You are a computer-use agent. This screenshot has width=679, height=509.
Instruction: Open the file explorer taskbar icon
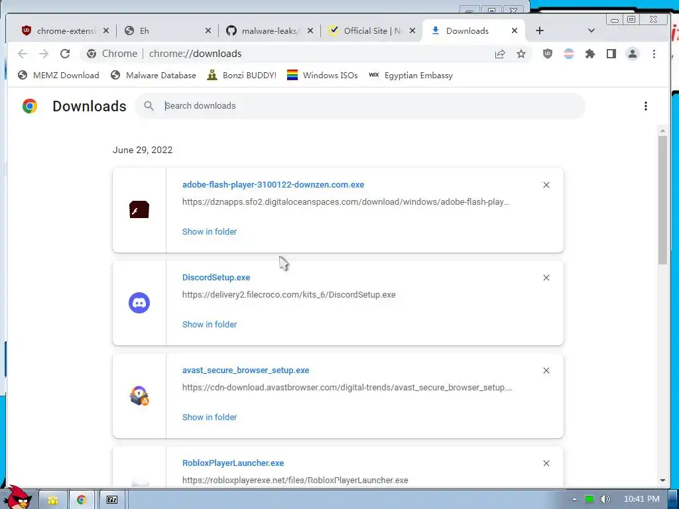(53, 500)
